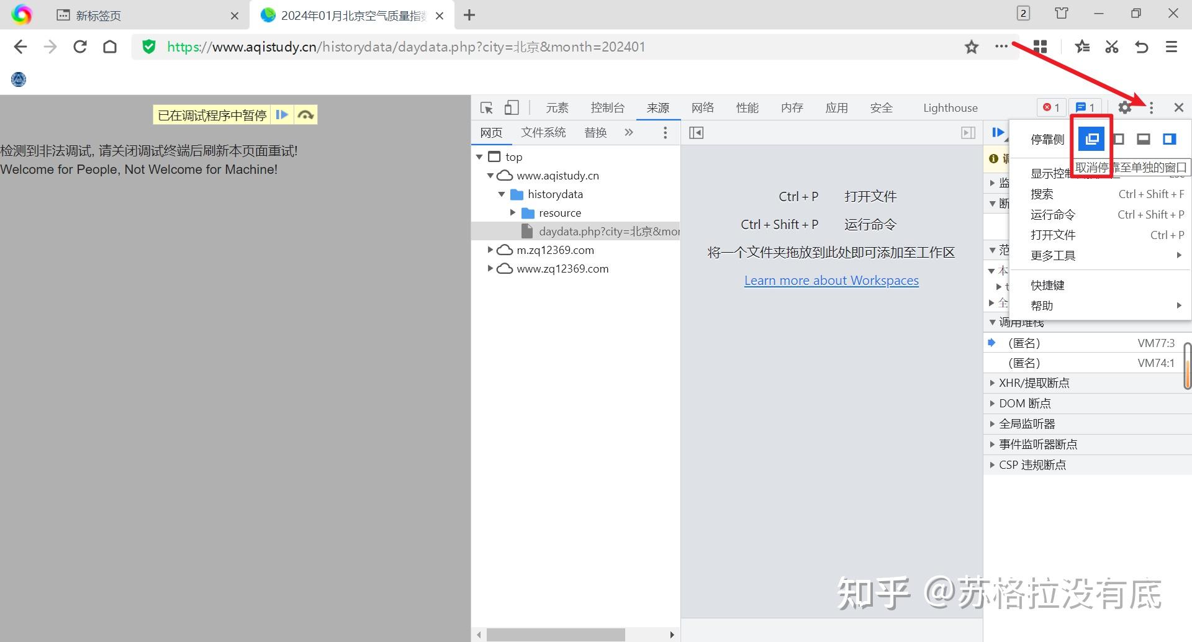Viewport: 1192px width, 642px height.
Task: Switch to the 控制台 tab
Action: (608, 107)
